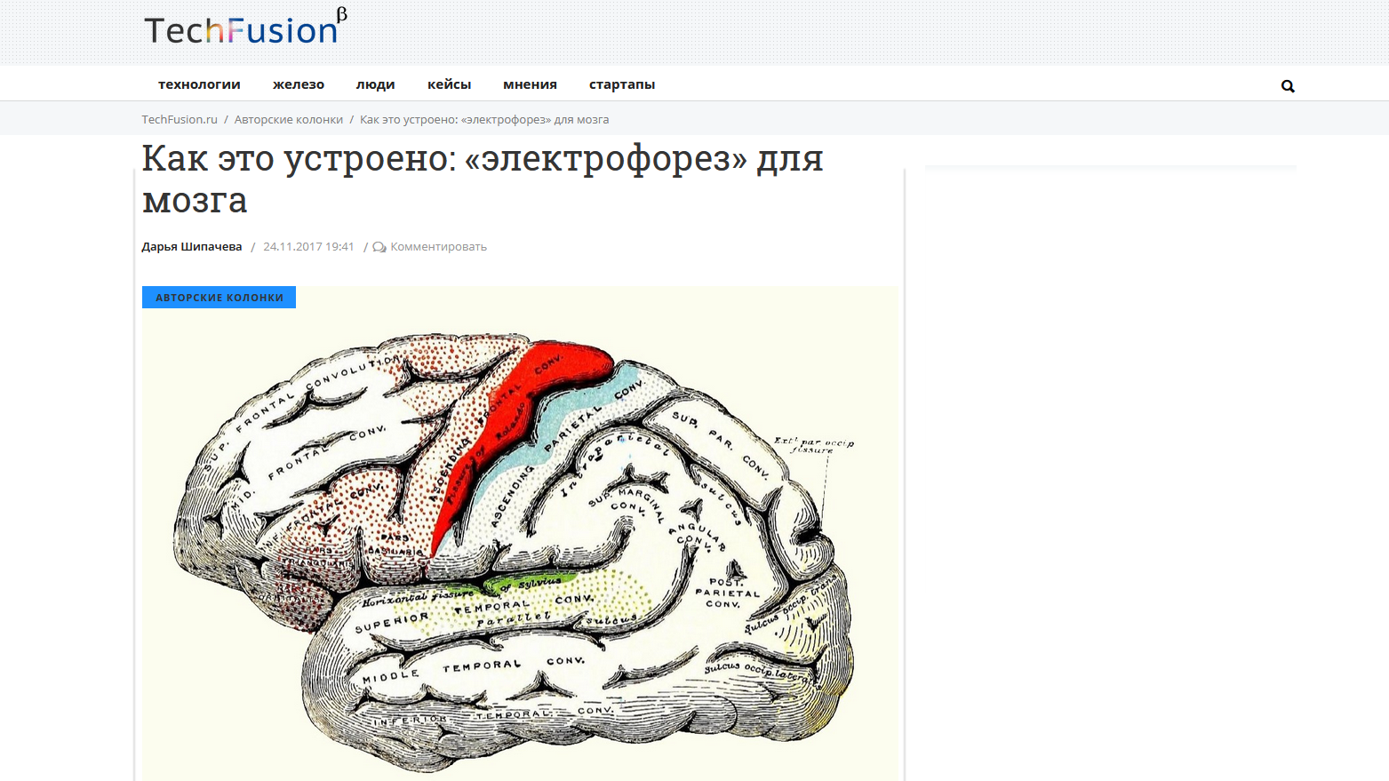Open the мнения menu section
The image size is (1389, 781).
530,84
